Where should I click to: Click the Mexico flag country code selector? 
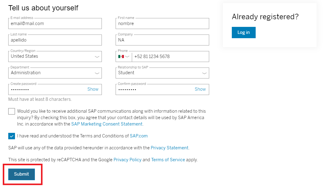[x=124, y=57]
